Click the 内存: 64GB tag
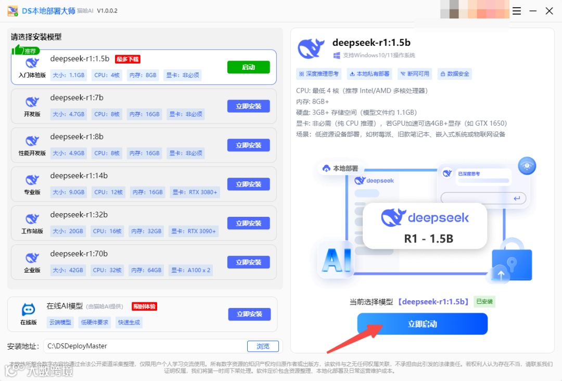 click(146, 270)
